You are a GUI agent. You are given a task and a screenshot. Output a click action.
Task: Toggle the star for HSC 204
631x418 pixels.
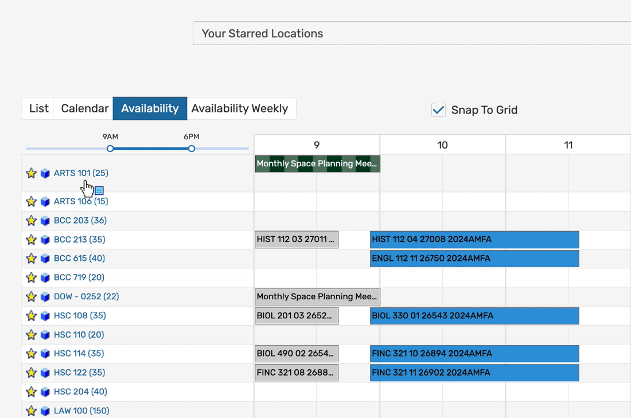tap(31, 392)
